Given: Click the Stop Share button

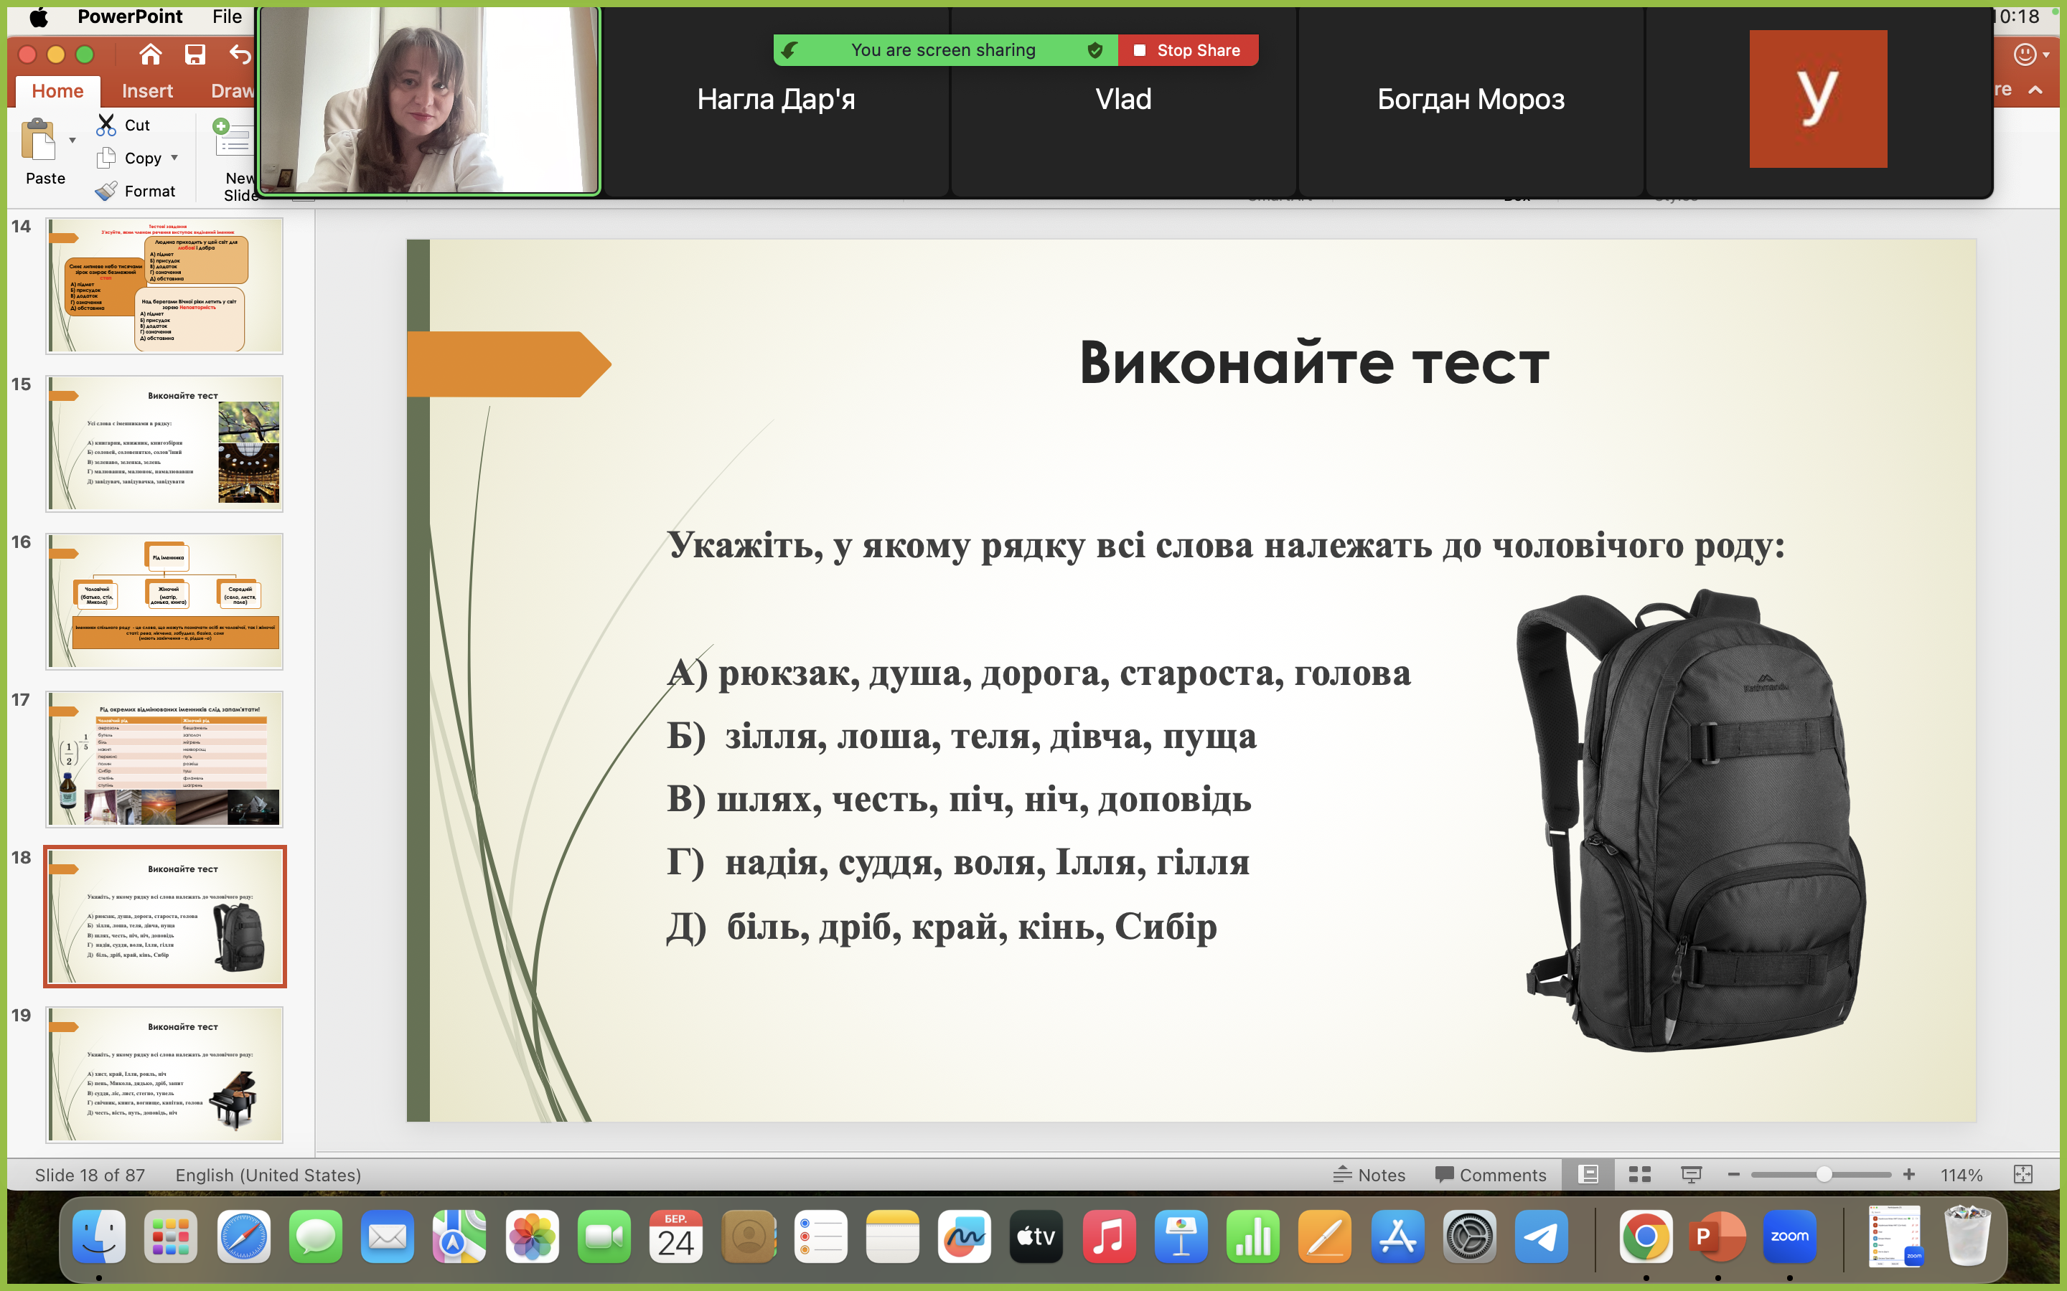Looking at the screenshot, I should (1187, 50).
